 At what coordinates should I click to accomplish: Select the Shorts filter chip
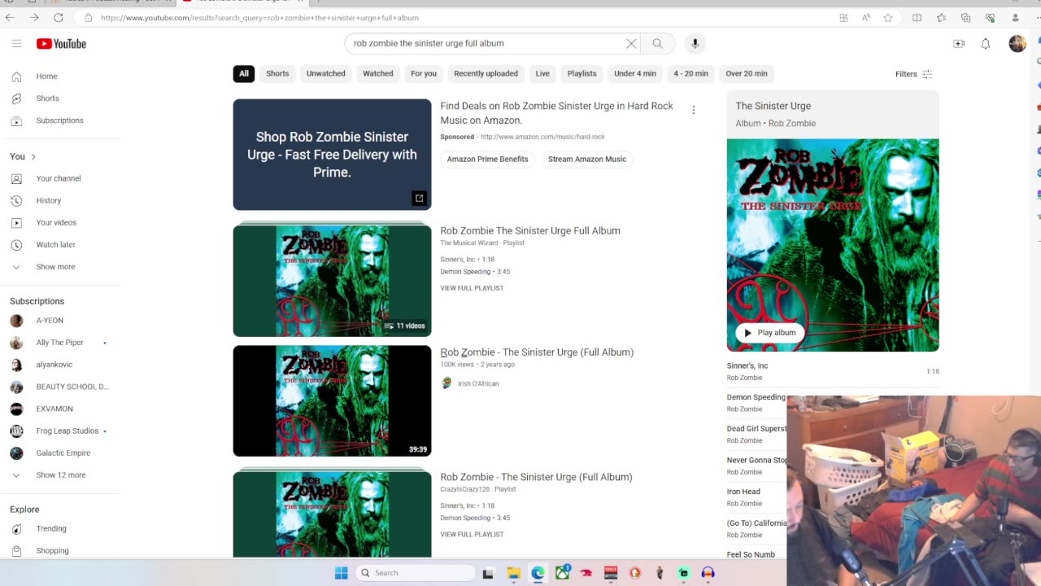click(x=277, y=73)
